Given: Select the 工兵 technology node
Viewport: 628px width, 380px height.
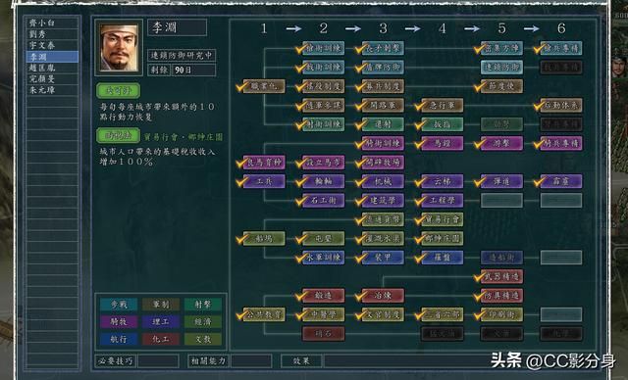Looking at the screenshot, I should click(264, 181).
